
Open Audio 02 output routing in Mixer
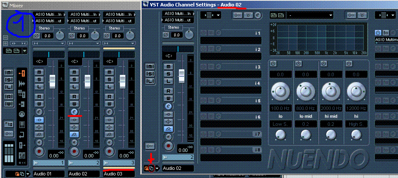click(x=84, y=21)
